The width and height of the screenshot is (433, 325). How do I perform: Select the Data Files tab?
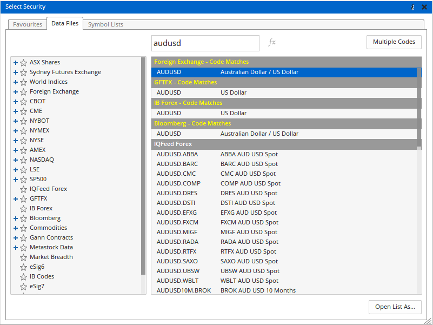point(65,23)
